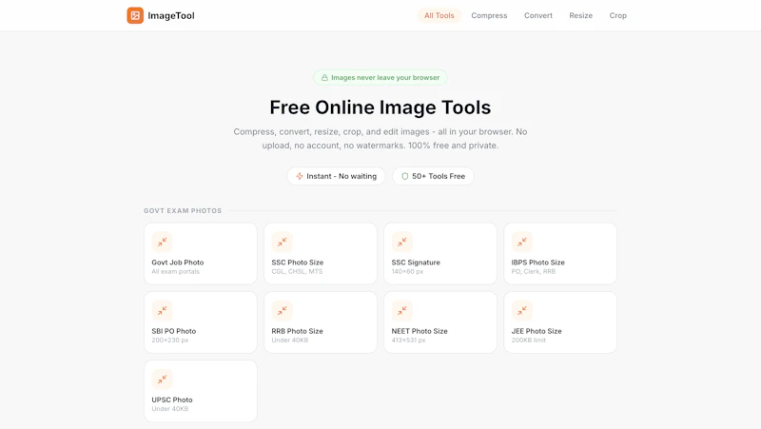Open the SBI PO Photo tool title
Image resolution: width=761 pixels, height=429 pixels.
click(x=174, y=331)
